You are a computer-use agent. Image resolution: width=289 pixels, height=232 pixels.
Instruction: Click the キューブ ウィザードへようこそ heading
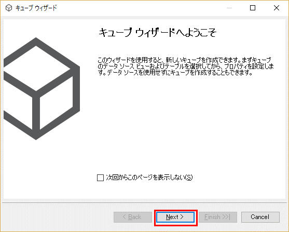[157, 33]
